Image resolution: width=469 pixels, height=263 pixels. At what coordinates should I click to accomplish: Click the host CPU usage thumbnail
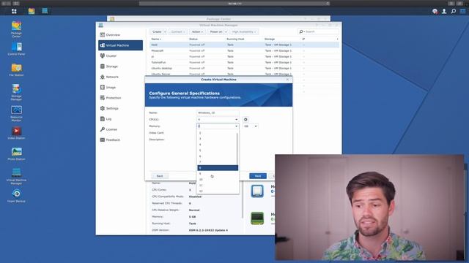point(257,191)
